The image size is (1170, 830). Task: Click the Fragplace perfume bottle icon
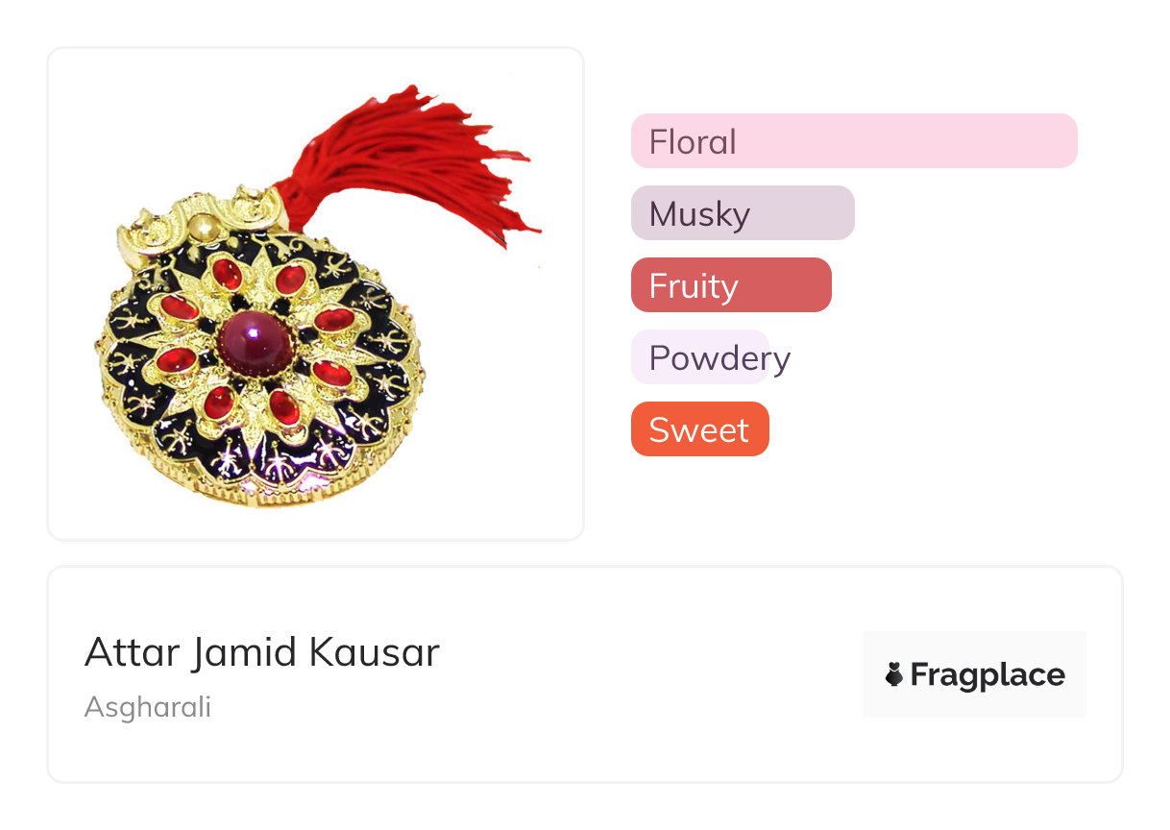[894, 675]
